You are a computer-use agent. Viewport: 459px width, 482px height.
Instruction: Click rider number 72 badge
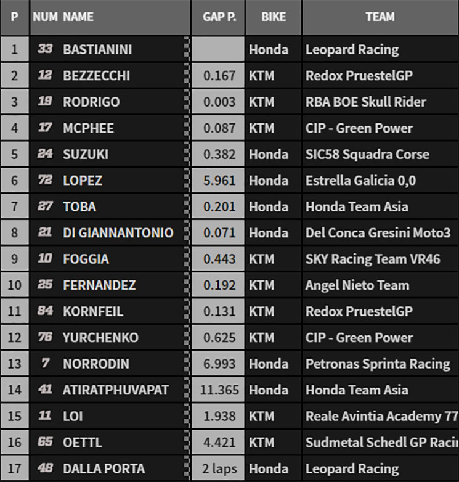(45, 181)
